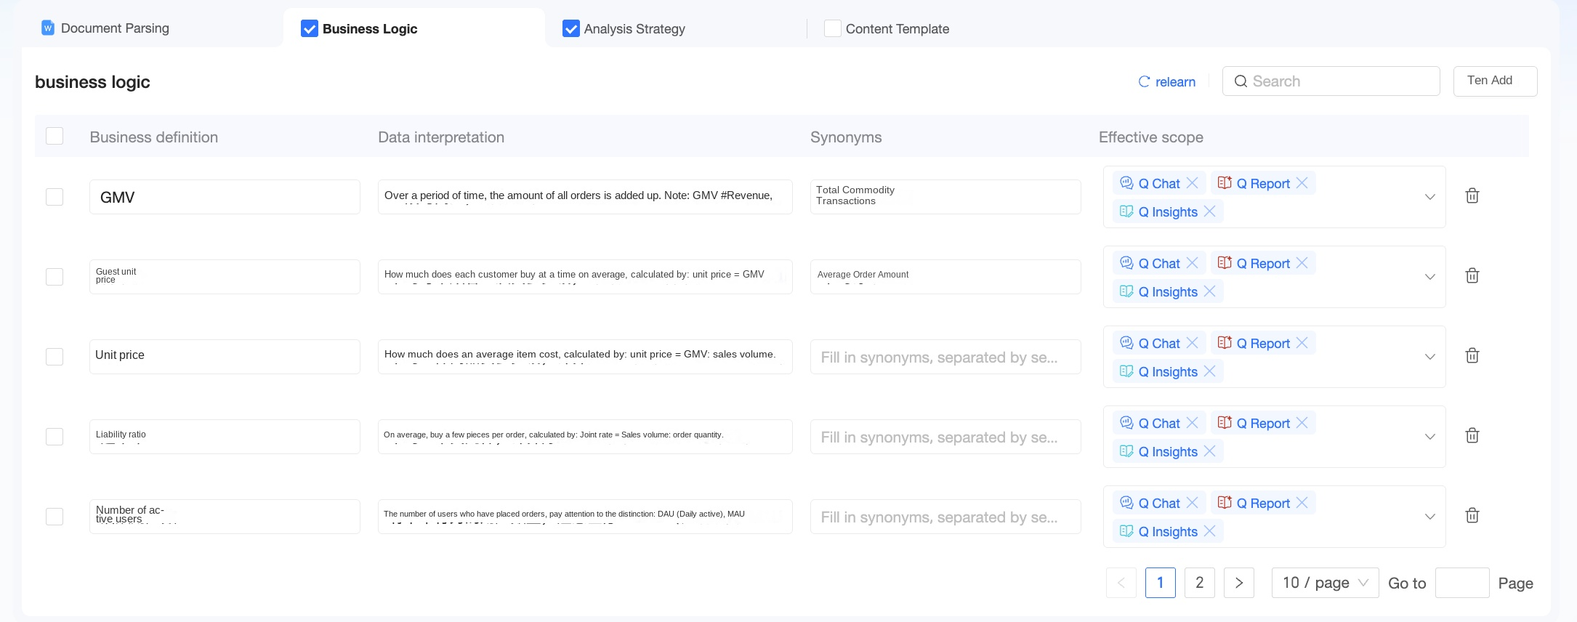Remove Q Report tag in Unit price row

tap(1302, 343)
